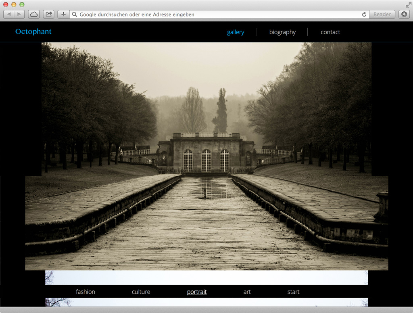Open the gallery menu item
This screenshot has width=413, height=313.
[236, 32]
